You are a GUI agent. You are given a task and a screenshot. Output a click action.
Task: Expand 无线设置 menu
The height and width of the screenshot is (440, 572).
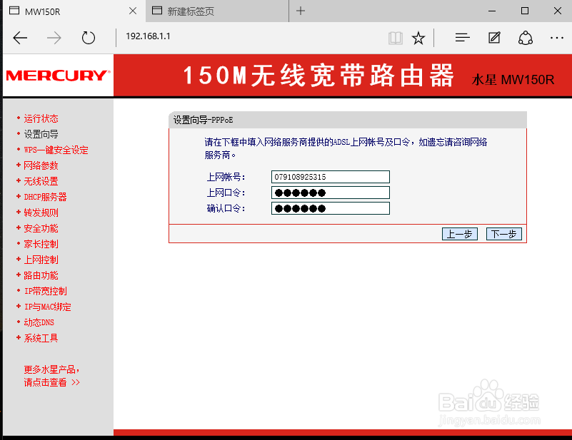coord(41,181)
